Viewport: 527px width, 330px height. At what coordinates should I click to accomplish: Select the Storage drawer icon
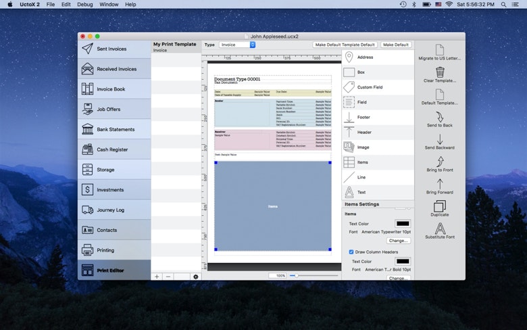(x=87, y=170)
